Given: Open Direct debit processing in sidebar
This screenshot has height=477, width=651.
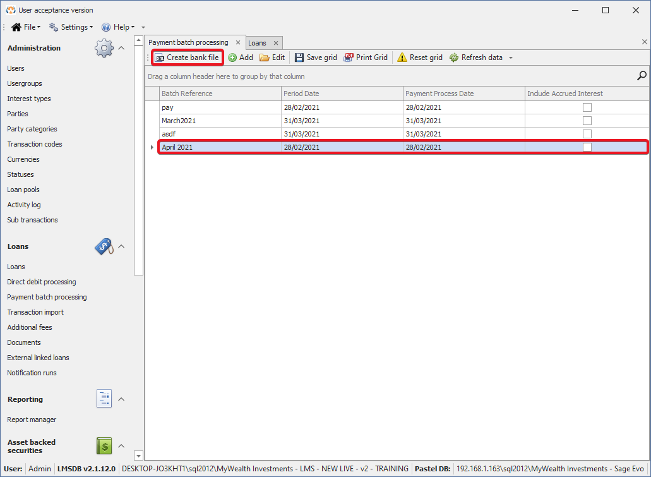Looking at the screenshot, I should point(42,282).
